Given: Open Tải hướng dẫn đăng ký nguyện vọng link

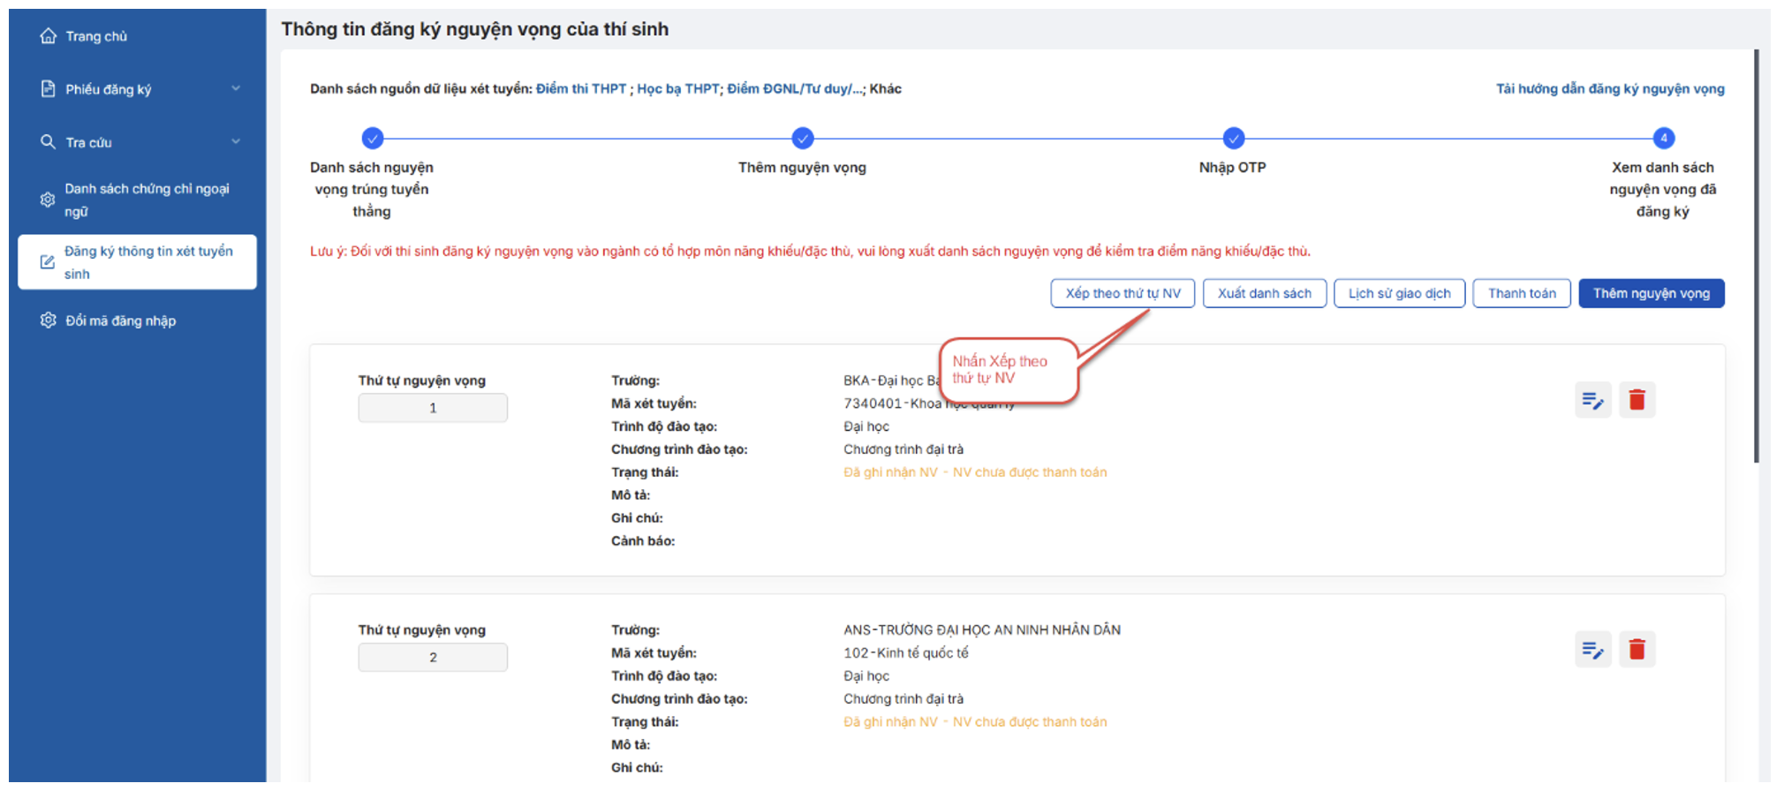Looking at the screenshot, I should [1609, 89].
